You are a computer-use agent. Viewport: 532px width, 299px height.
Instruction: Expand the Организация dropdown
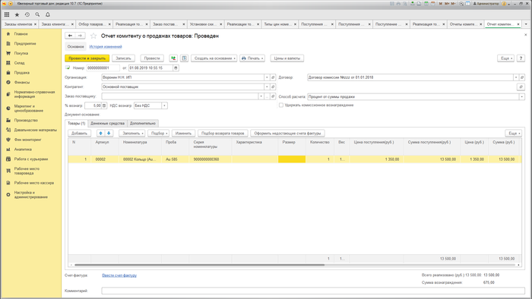(267, 77)
